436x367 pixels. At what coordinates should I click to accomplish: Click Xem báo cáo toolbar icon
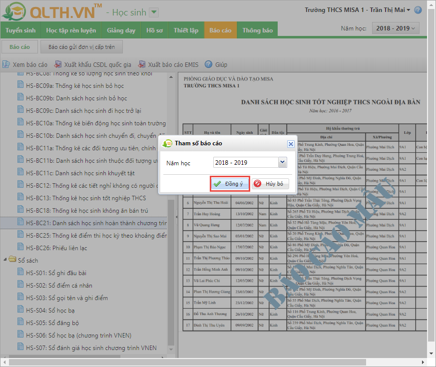[x=6, y=64]
